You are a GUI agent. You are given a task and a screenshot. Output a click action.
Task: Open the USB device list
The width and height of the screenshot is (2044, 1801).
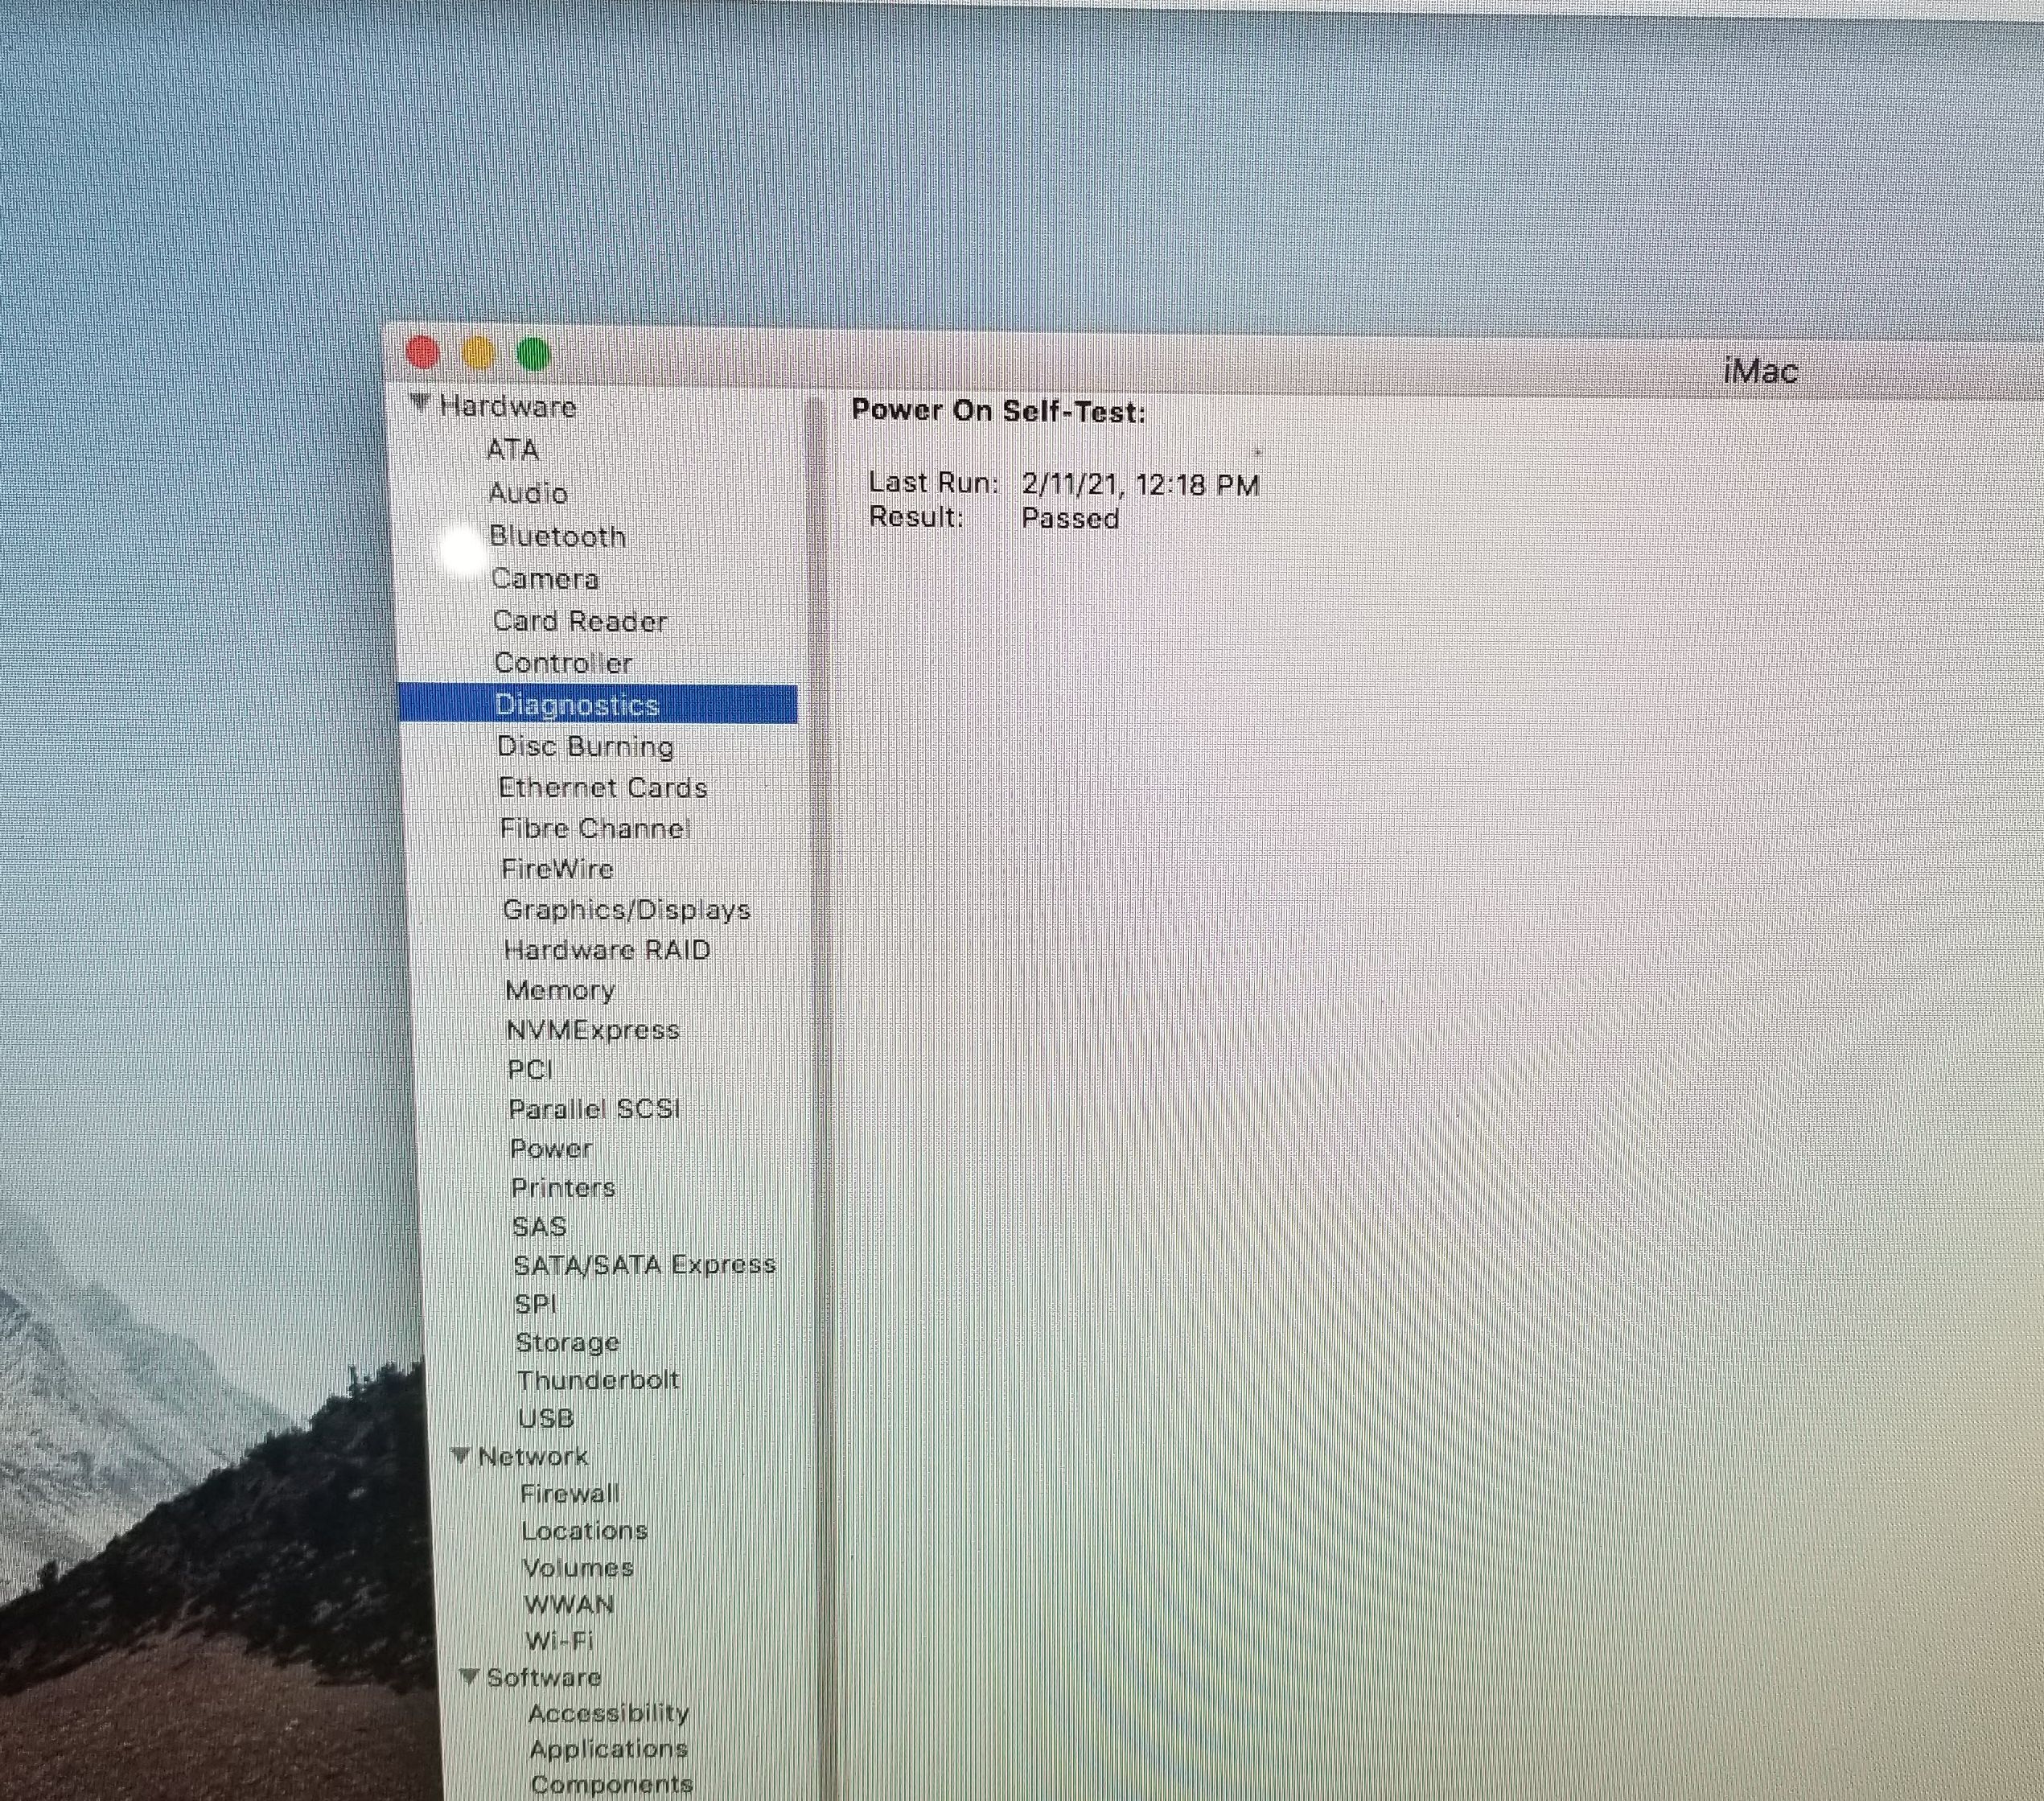coord(546,1418)
